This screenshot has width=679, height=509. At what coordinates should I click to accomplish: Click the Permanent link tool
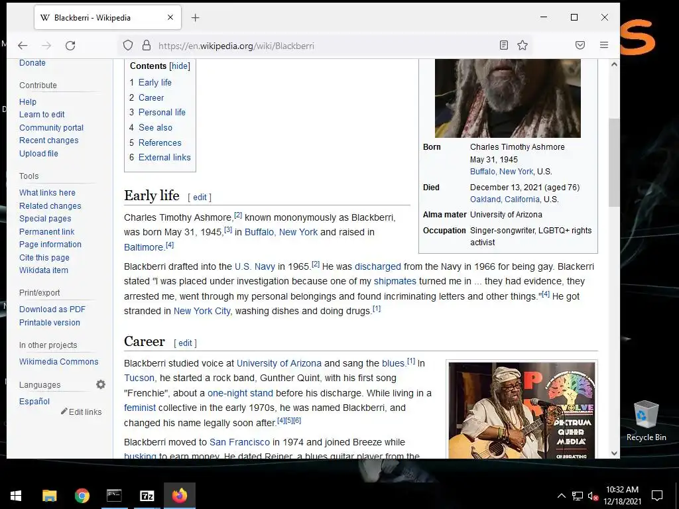coord(47,231)
